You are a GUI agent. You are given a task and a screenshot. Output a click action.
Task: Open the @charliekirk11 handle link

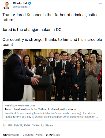(x=21, y=7)
